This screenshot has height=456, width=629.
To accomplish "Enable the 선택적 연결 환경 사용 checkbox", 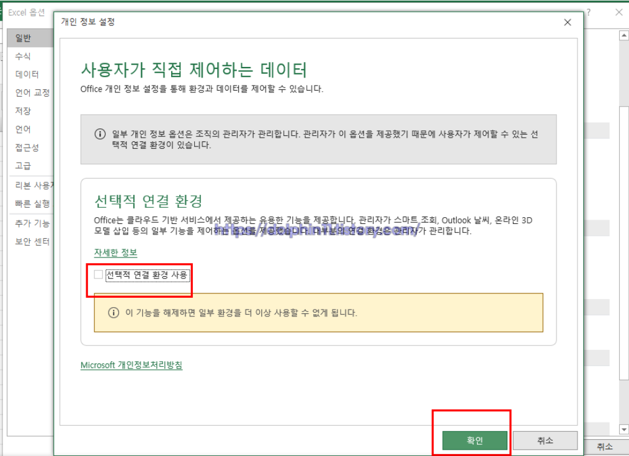I will point(98,275).
